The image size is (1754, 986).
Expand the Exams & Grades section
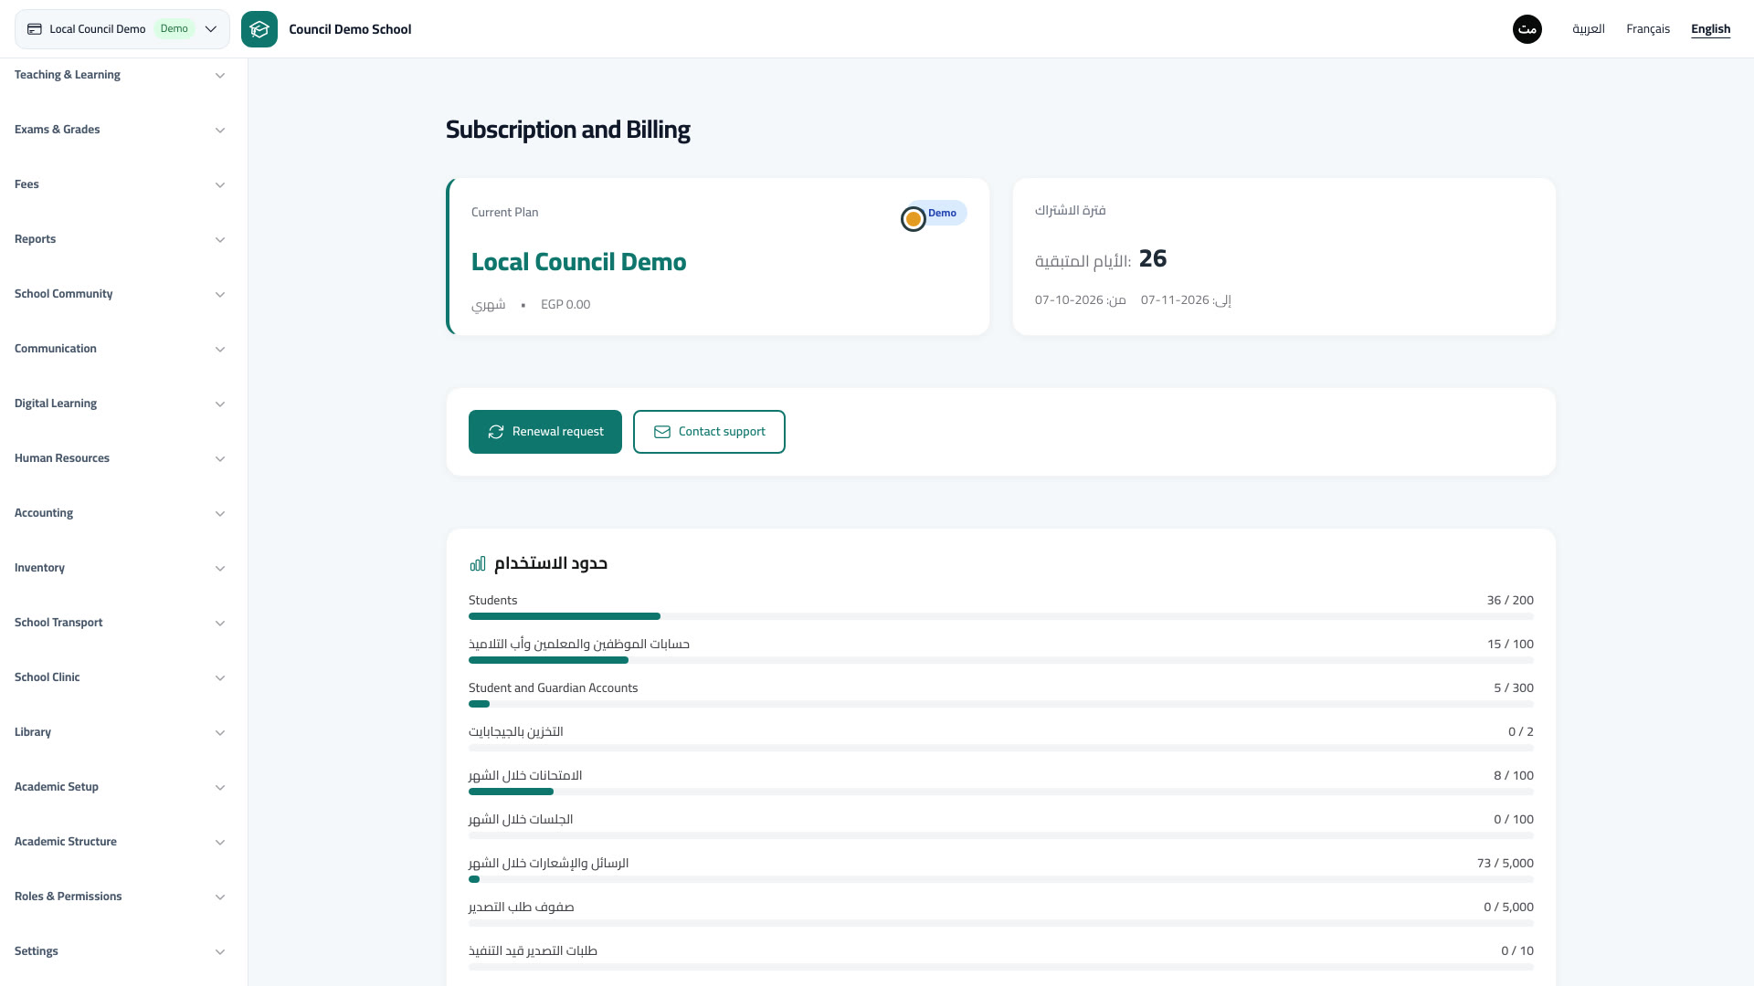pyautogui.click(x=120, y=130)
